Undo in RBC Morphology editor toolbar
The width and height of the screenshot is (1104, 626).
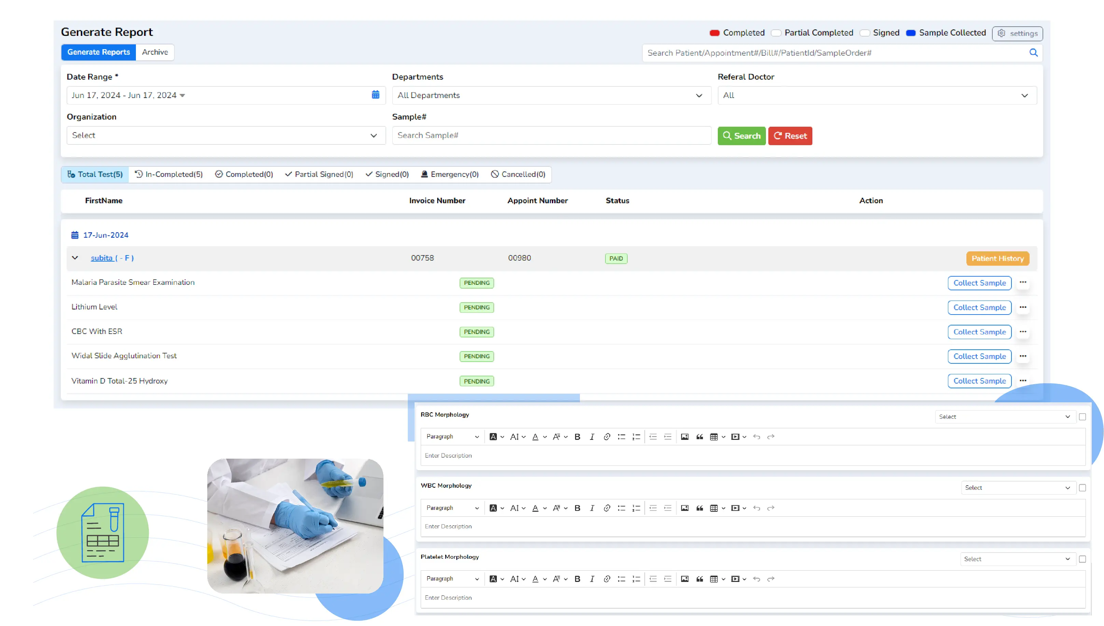(x=757, y=437)
